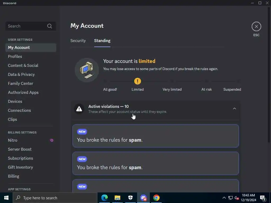Click the Active violations warning triangle icon
271x203 pixels.
coord(79,109)
